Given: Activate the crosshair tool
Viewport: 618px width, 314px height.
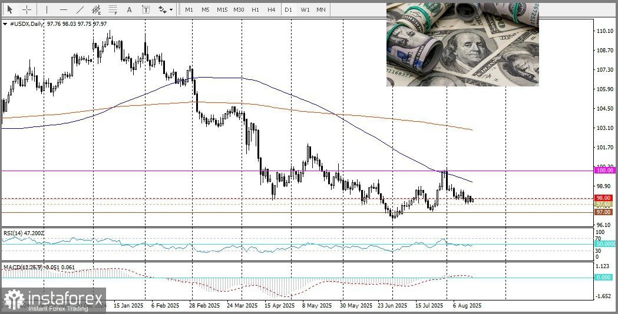Looking at the screenshot, I should click(x=27, y=9).
